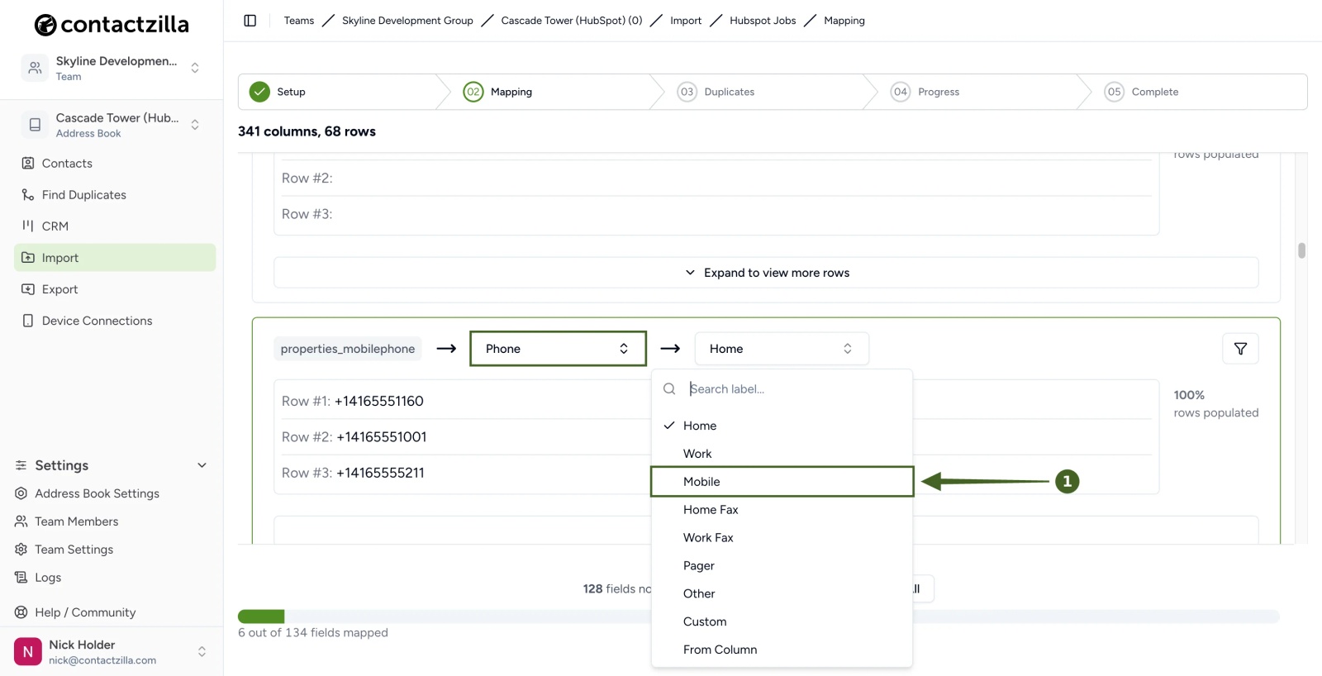The width and height of the screenshot is (1322, 676).
Task: Click the search magnifier in label dropdown
Action: pos(669,388)
